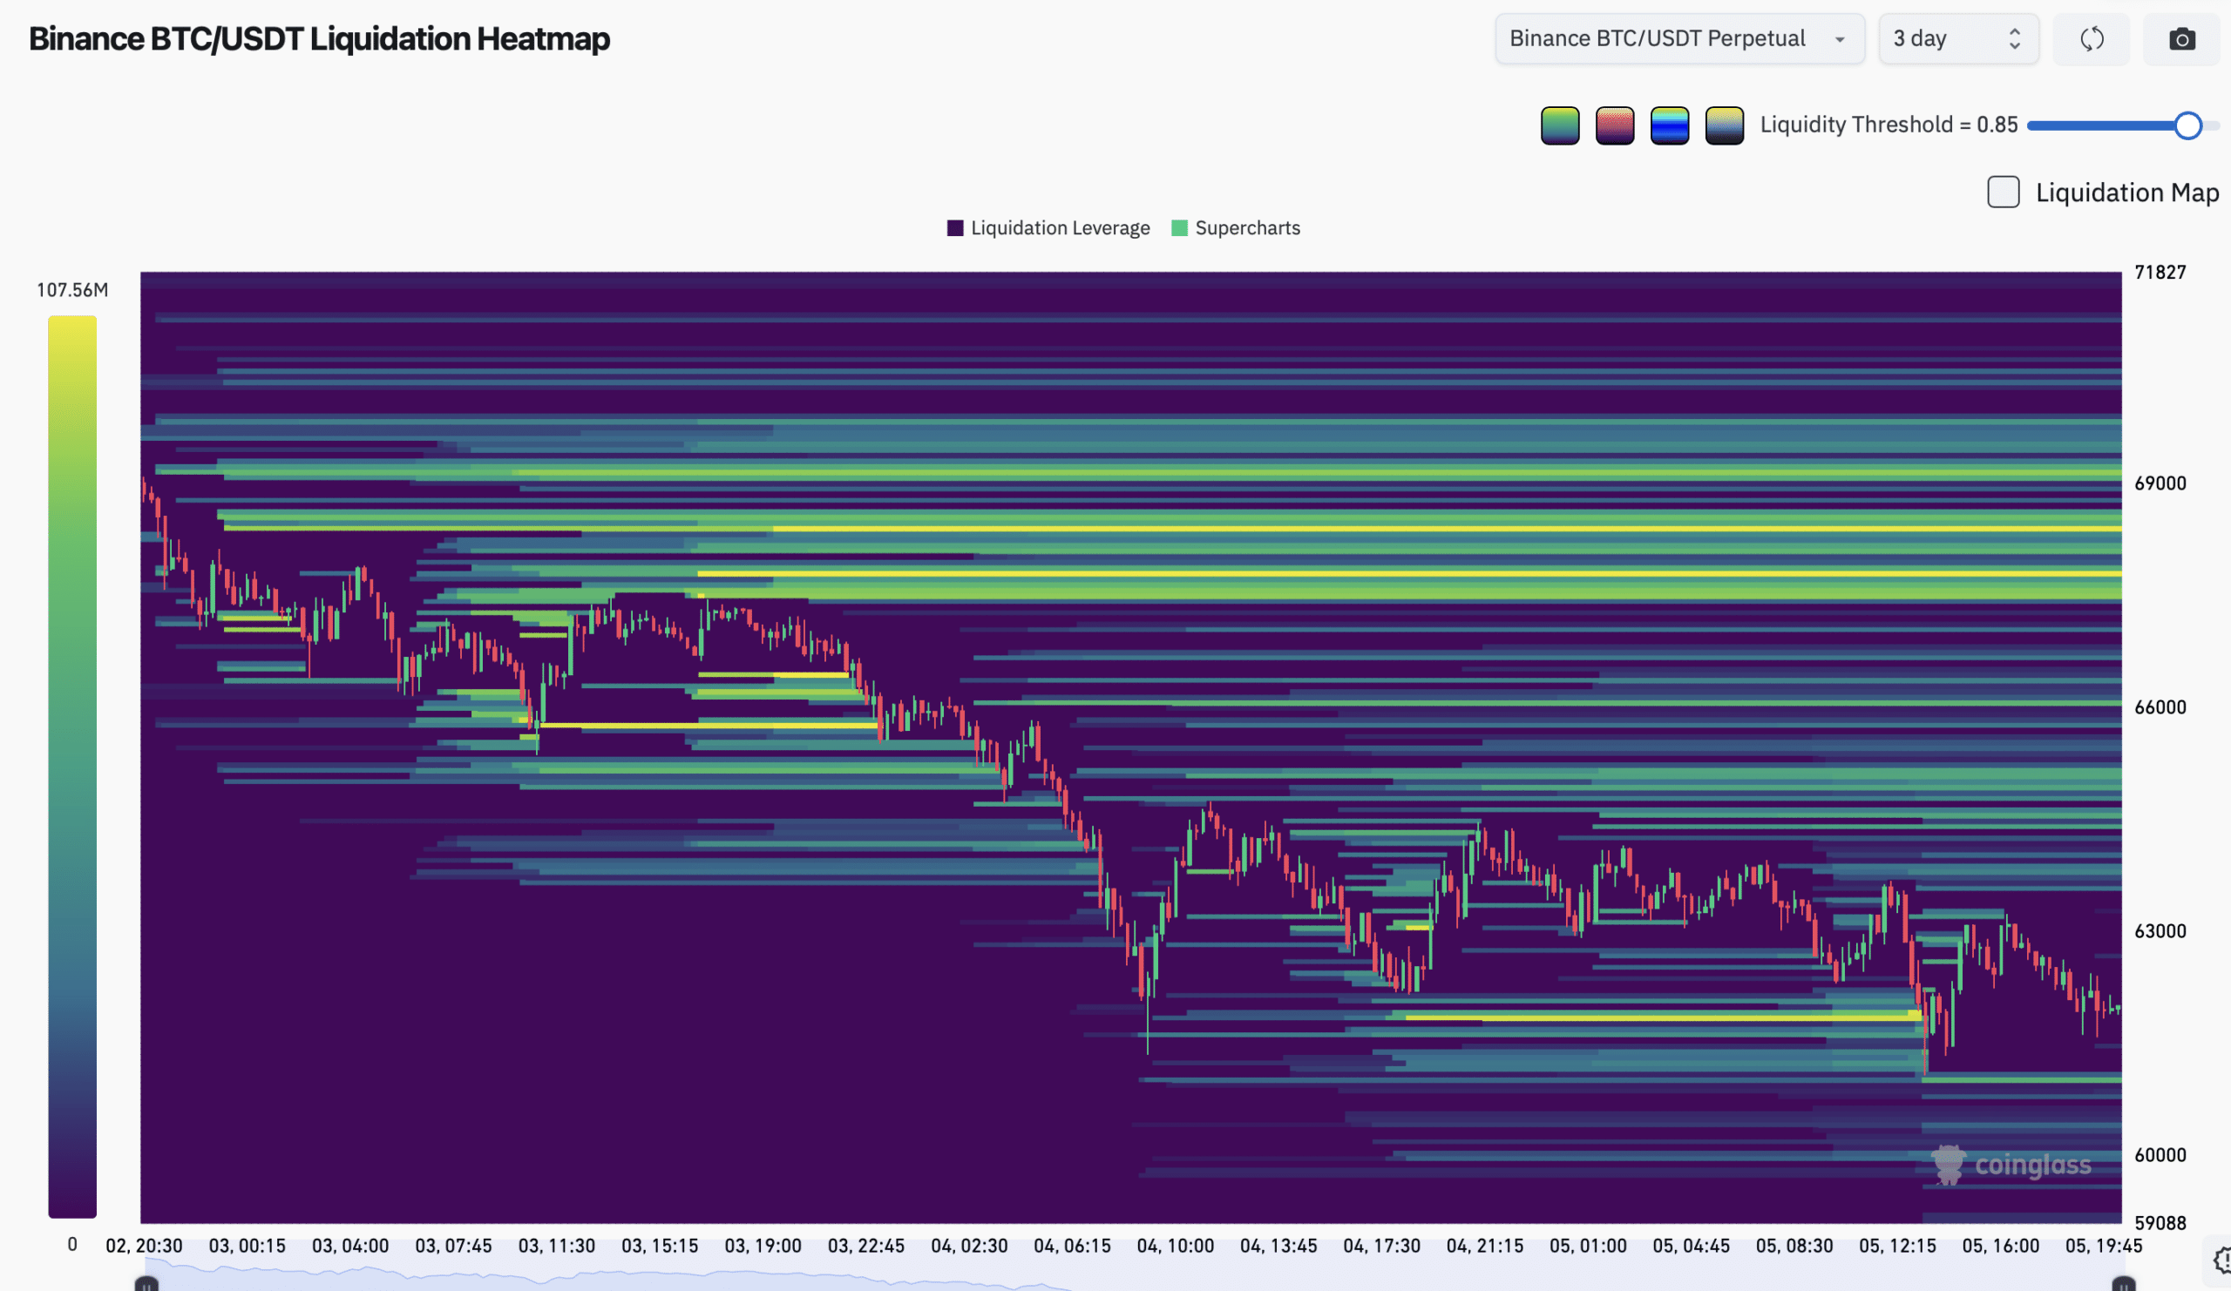This screenshot has height=1291, width=2231.
Task: Click the 02, 20:30 time axis label
Action: [x=145, y=1246]
